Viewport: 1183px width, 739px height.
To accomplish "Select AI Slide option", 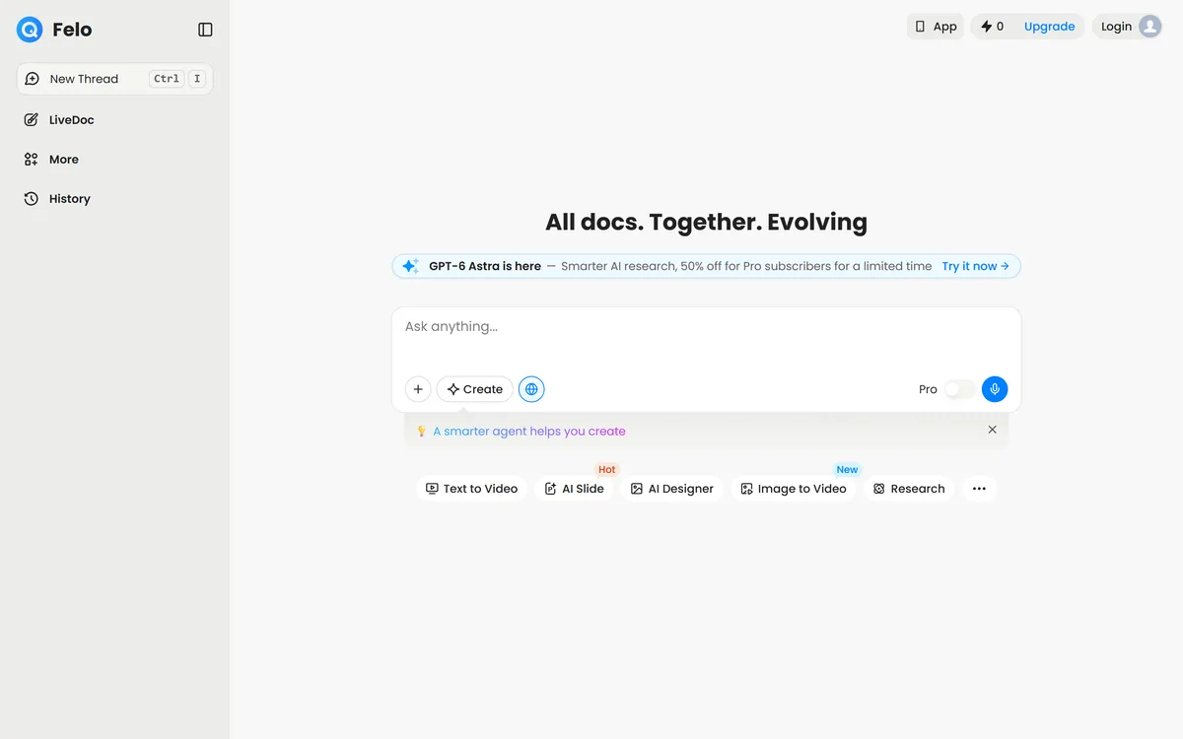I will click(x=575, y=489).
